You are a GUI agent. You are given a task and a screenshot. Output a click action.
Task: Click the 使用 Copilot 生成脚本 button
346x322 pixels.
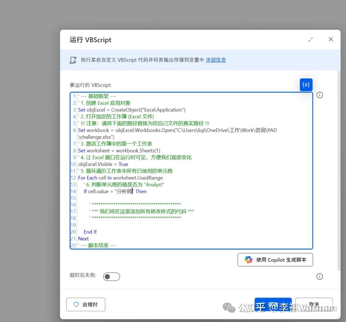click(x=275, y=260)
